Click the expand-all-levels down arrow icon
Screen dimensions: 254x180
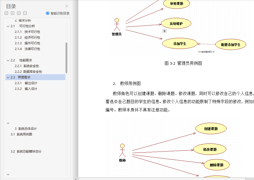(x=6, y=13)
